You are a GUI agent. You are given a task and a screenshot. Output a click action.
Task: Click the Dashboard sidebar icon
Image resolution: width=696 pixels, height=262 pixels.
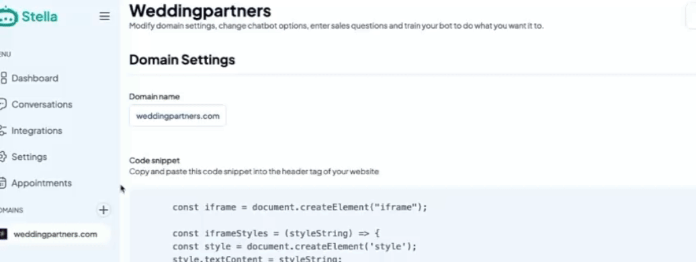(x=3, y=78)
